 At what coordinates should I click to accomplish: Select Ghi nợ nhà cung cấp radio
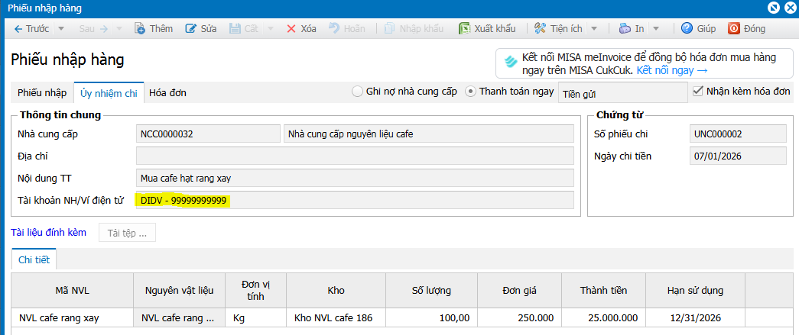(x=357, y=92)
